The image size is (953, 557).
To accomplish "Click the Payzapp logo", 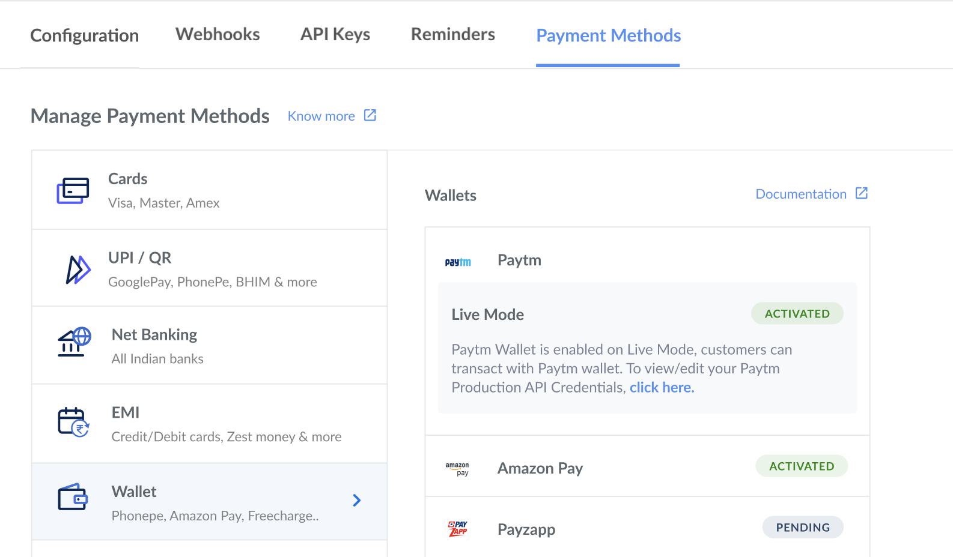I will tap(458, 529).
